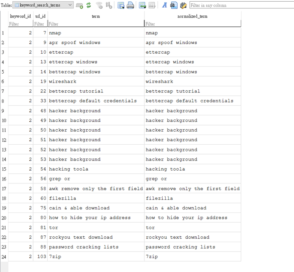Image resolution: width=294 pixels, height=272 pixels.
Task: Select 'bettercap tutorial' in term column
Action: [96, 91]
